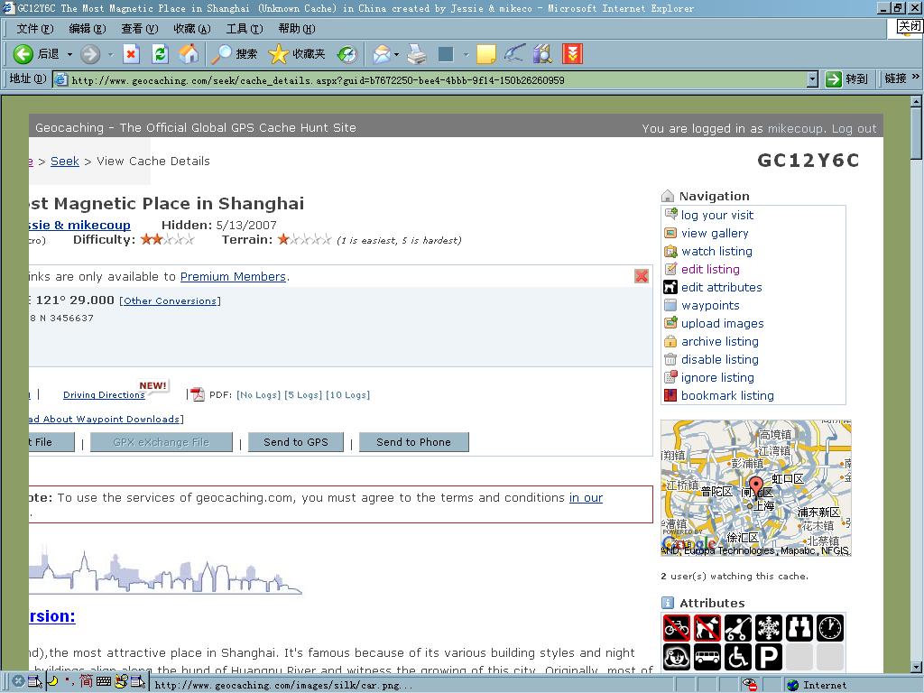Screen dimensions: 924x693
Task: Click the bus public transport attribute icon
Action: [707, 657]
